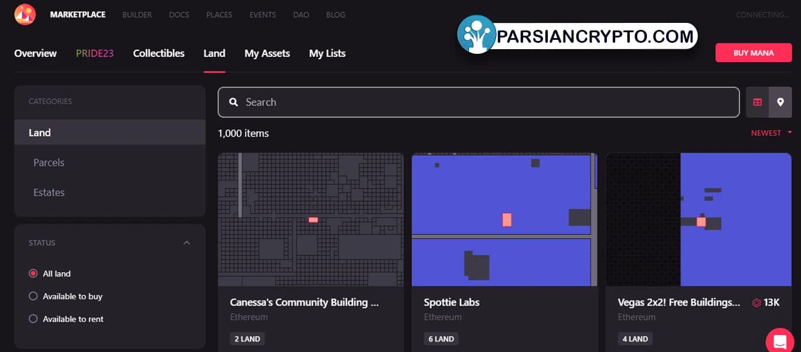The height and width of the screenshot is (352, 801).
Task: Click the Decentraland logo icon
Action: tap(25, 15)
